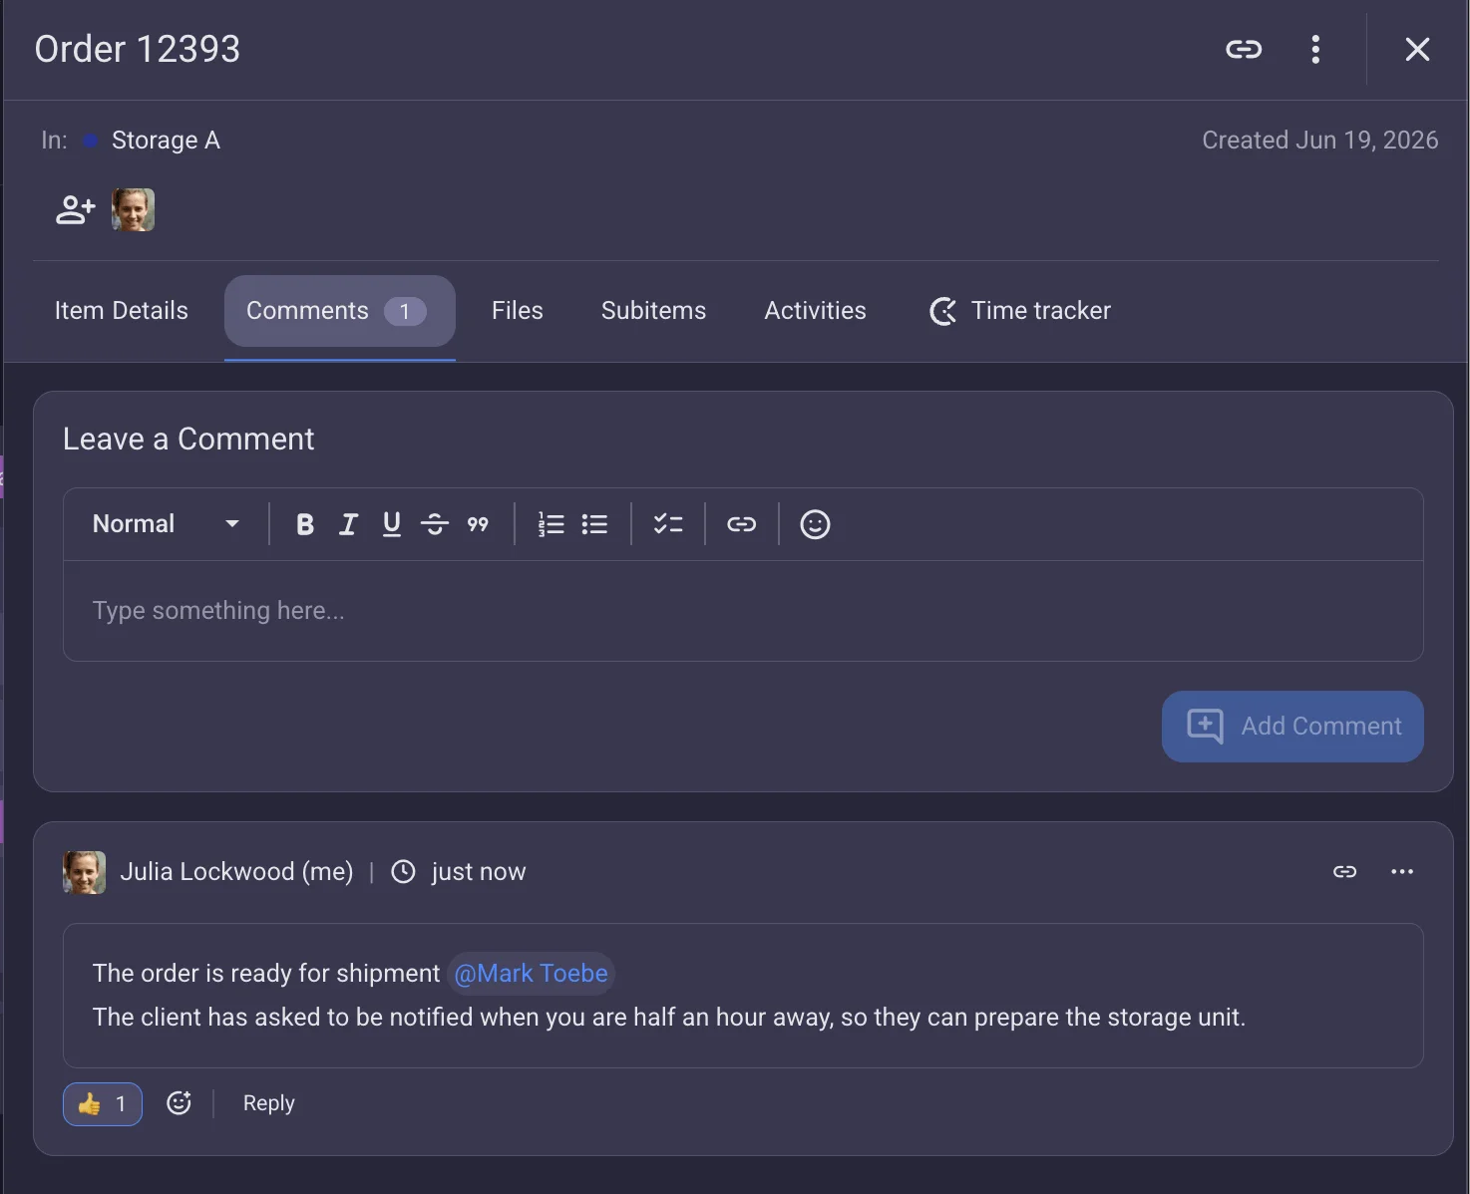Open the emoji picker in editor toolbar
The image size is (1470, 1194).
point(815,524)
